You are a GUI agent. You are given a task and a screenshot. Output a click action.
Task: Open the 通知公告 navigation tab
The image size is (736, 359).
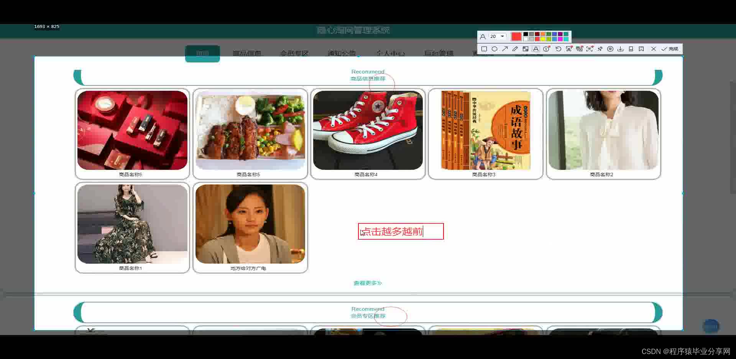click(342, 53)
